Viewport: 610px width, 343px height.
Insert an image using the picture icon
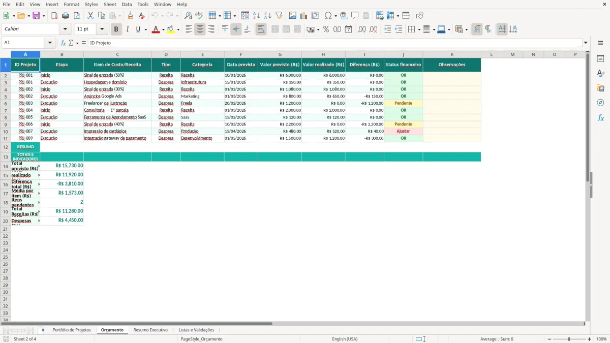pyautogui.click(x=293, y=16)
